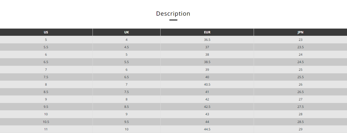
Task: Select US size 8 cell
Action: 46,85
